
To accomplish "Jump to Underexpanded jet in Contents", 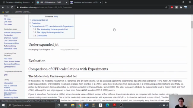I will 40,20.
